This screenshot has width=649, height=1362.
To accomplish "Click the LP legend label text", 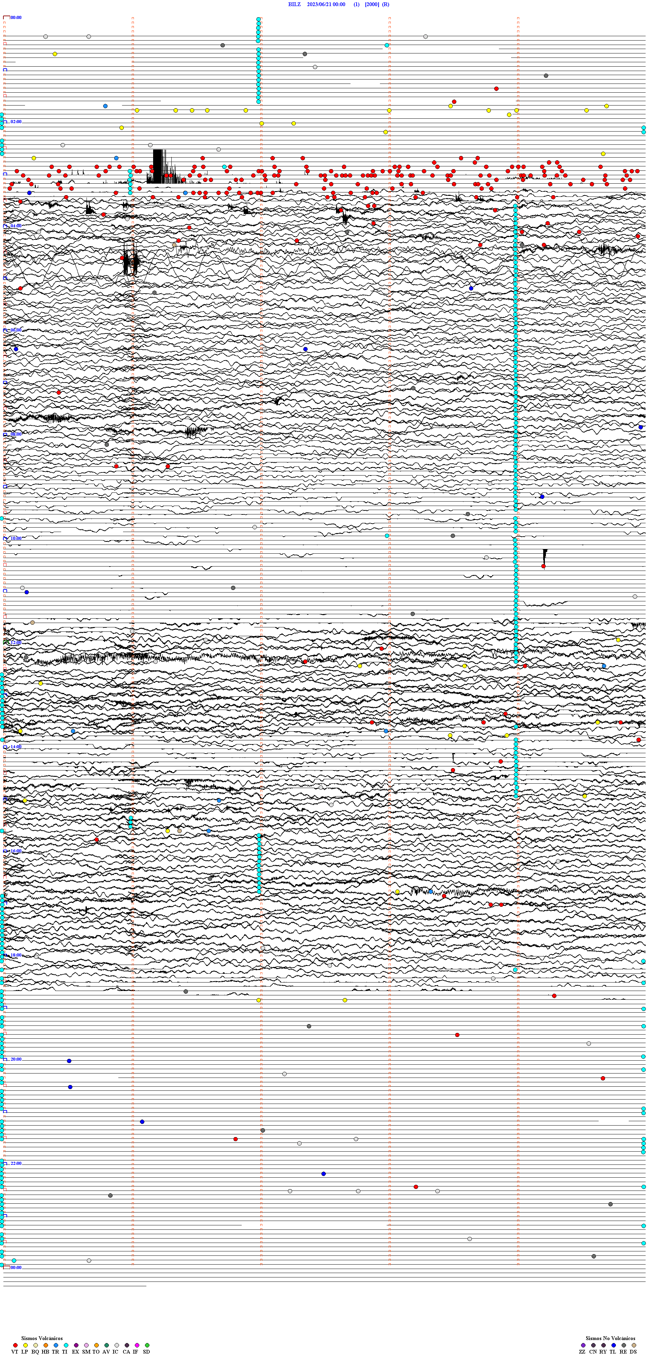I will pos(25,1352).
